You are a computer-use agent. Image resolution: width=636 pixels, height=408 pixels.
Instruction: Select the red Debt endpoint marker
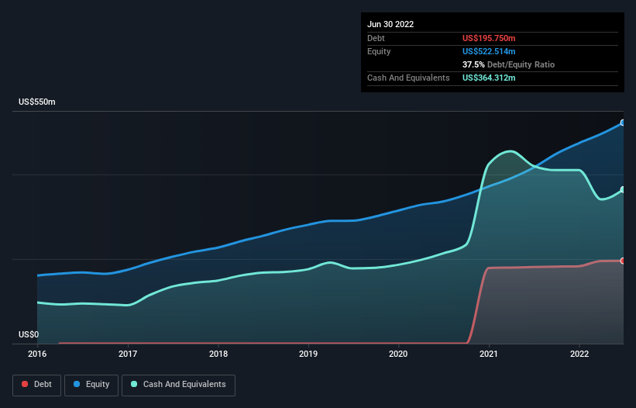(623, 261)
